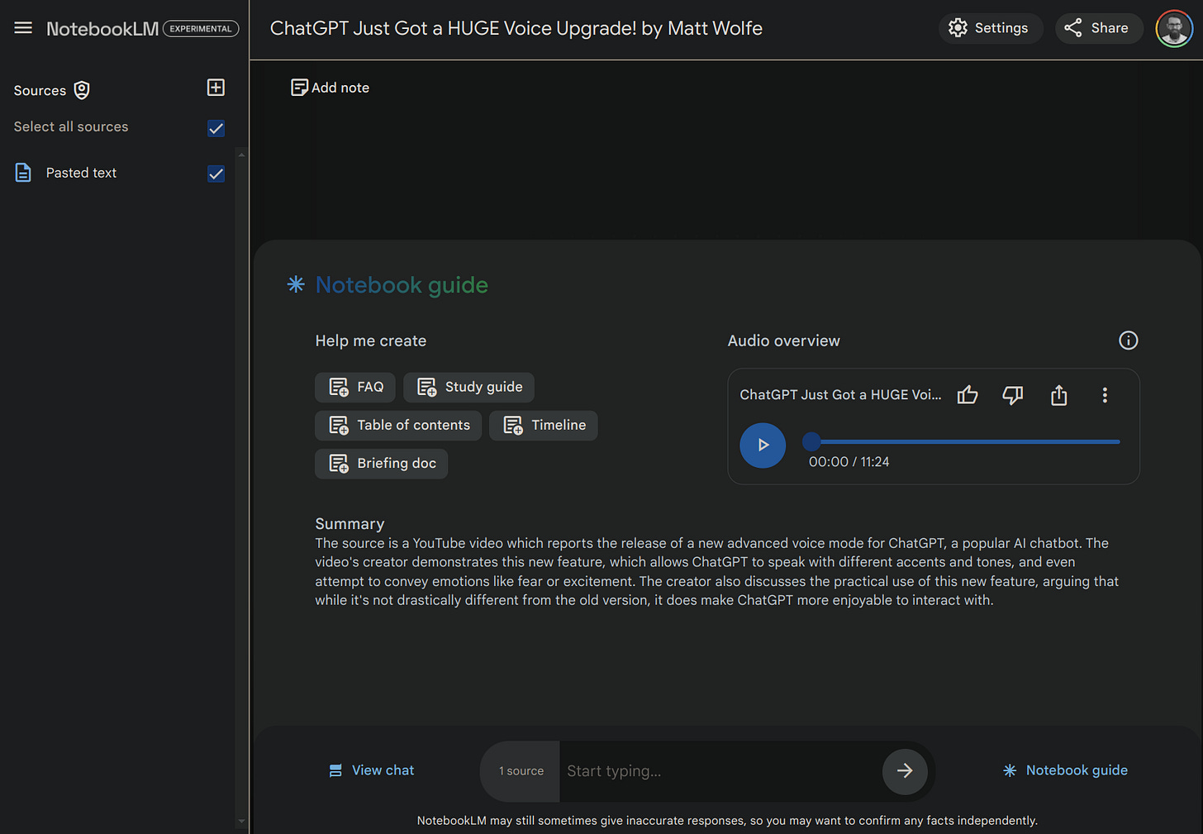
Task: Generate a Table of contents
Action: 398,425
